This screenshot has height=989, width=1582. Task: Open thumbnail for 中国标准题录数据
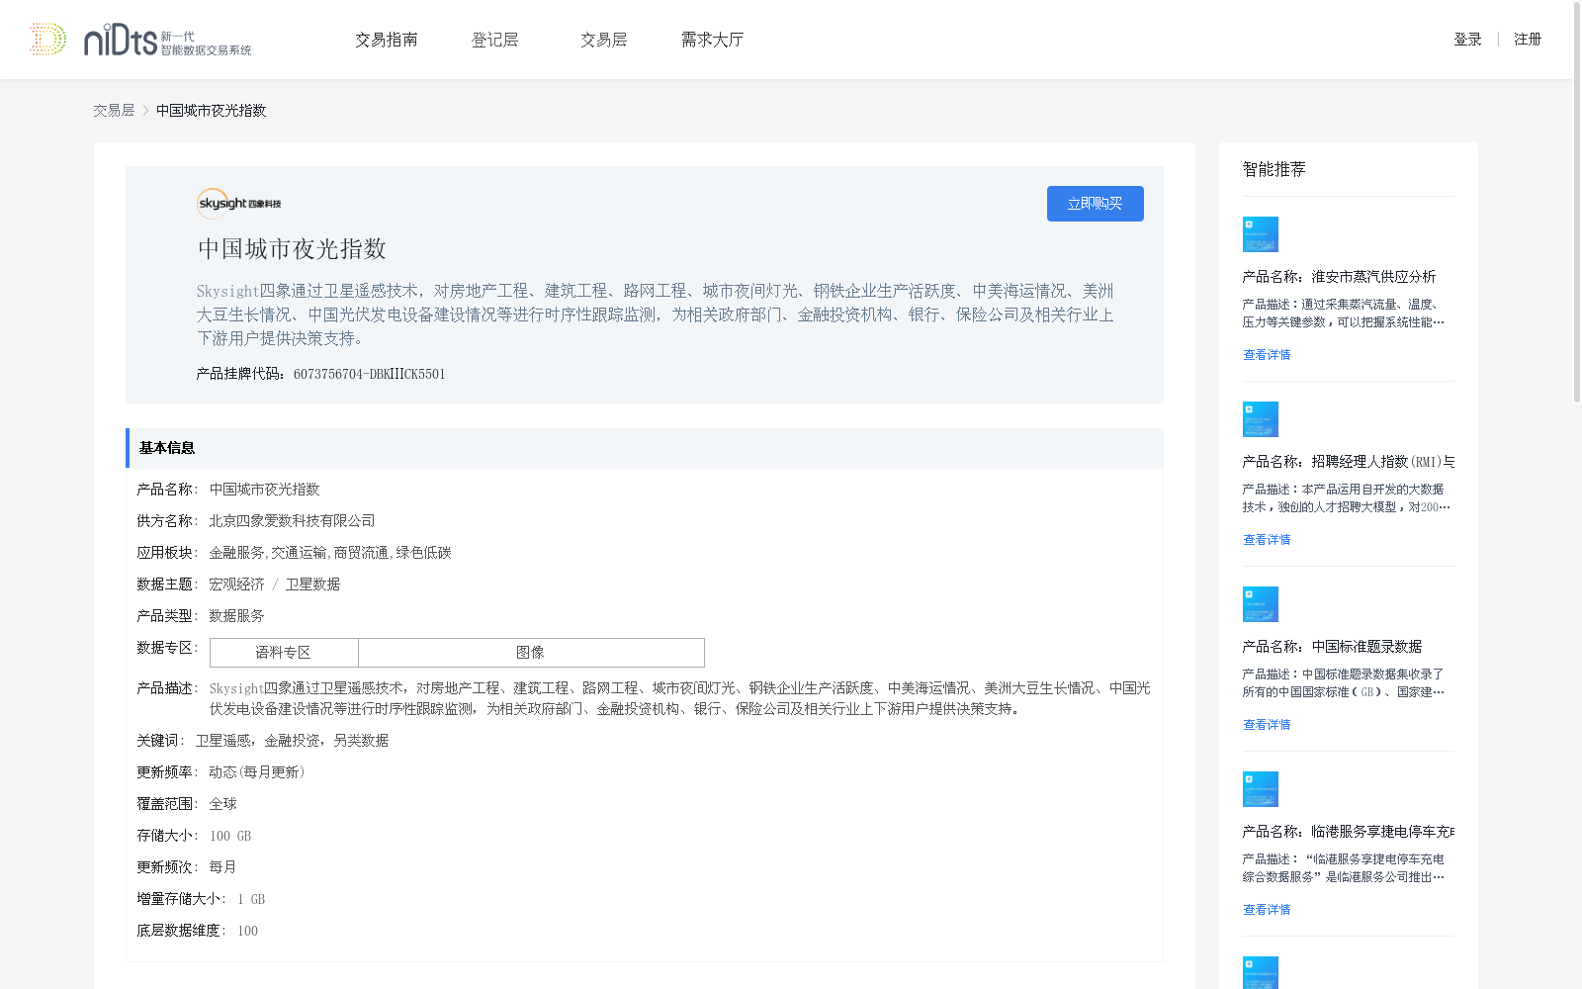click(1261, 604)
